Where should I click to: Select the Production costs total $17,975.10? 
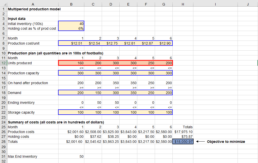click(x=183, y=132)
